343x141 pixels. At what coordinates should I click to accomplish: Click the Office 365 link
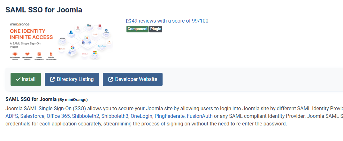pos(58,116)
